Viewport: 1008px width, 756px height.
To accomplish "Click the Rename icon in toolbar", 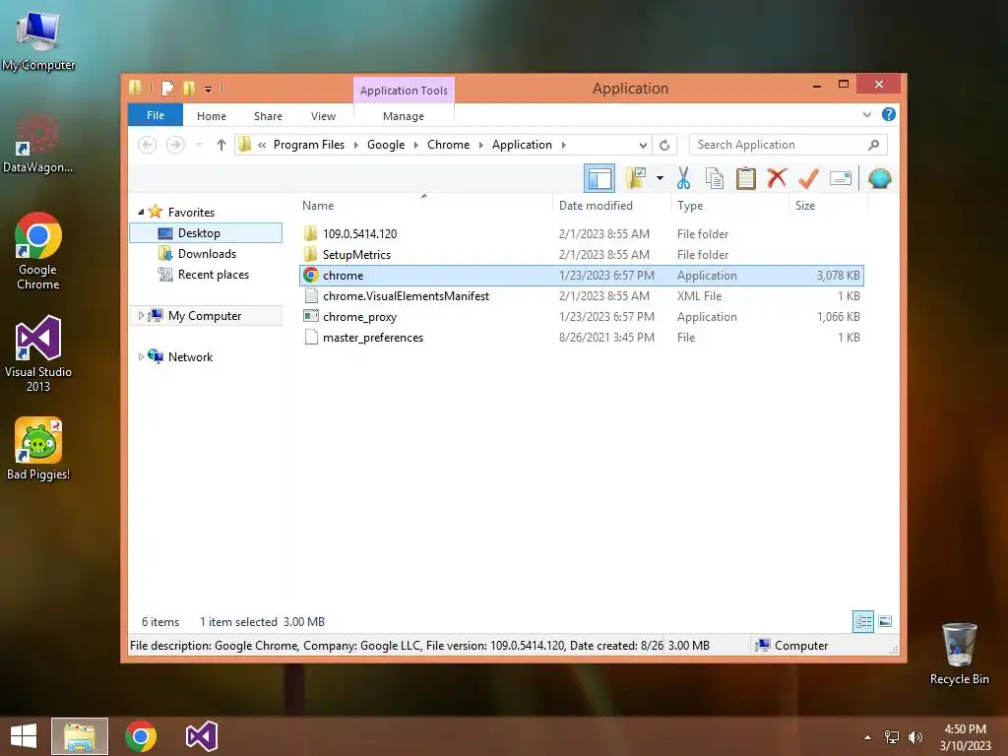I will tap(841, 178).
